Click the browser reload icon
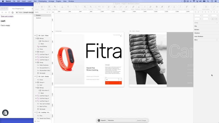Screen dimensions: 219x123 click(x=9, y=12)
